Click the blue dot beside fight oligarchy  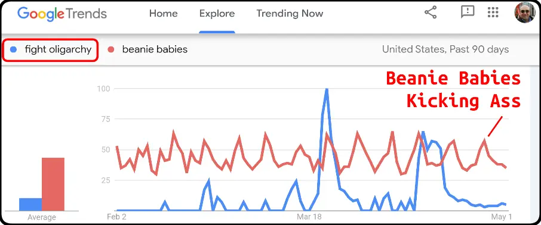(14, 49)
